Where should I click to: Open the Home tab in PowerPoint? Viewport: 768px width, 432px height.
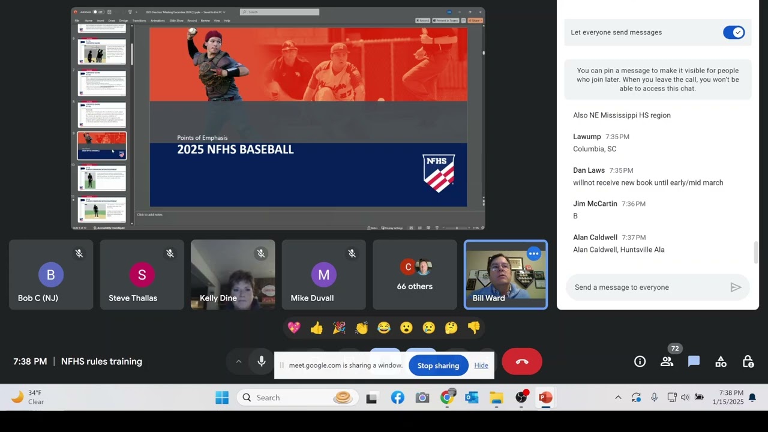coord(88,20)
